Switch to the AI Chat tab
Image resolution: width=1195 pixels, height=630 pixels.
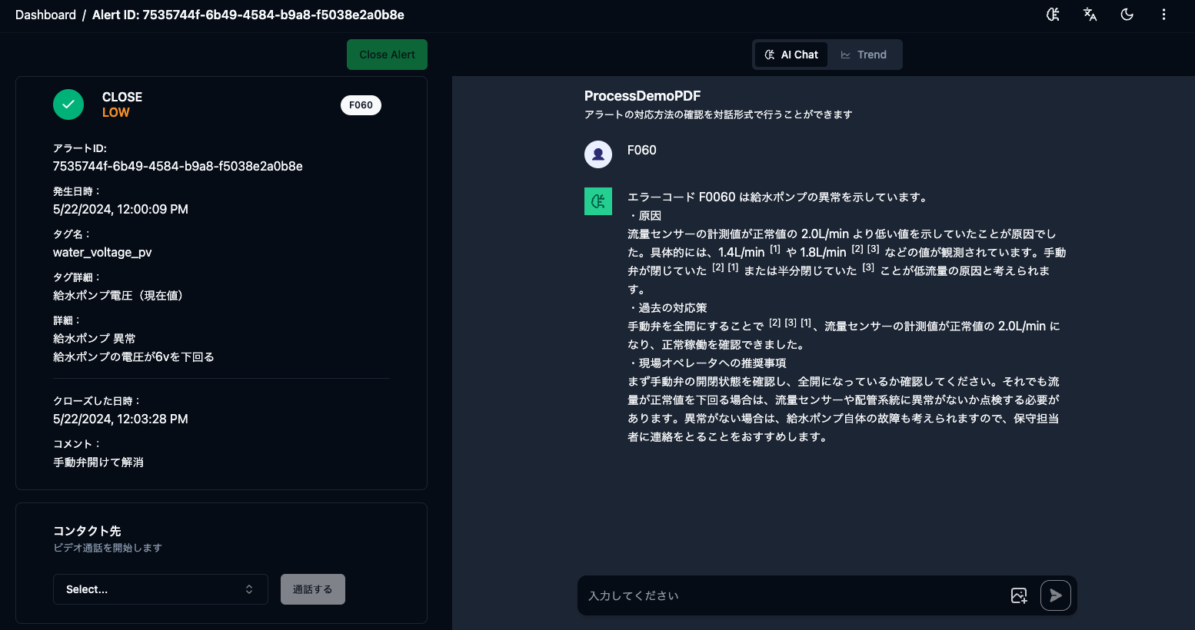[x=791, y=55]
